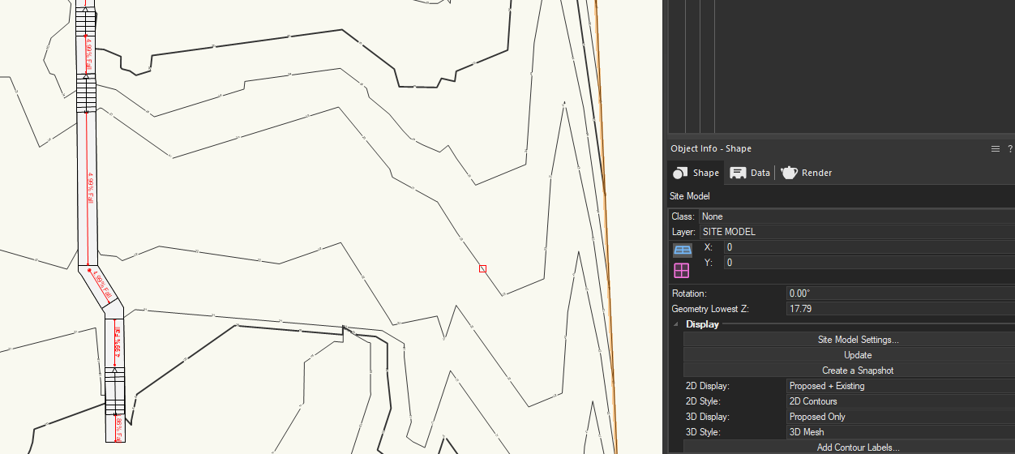Open the Object Info panel hamburger menu
1015x454 pixels.
click(x=995, y=149)
